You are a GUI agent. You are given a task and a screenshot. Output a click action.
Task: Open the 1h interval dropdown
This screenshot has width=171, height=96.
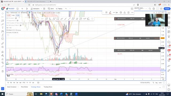pyautogui.click(x=22, y=9)
